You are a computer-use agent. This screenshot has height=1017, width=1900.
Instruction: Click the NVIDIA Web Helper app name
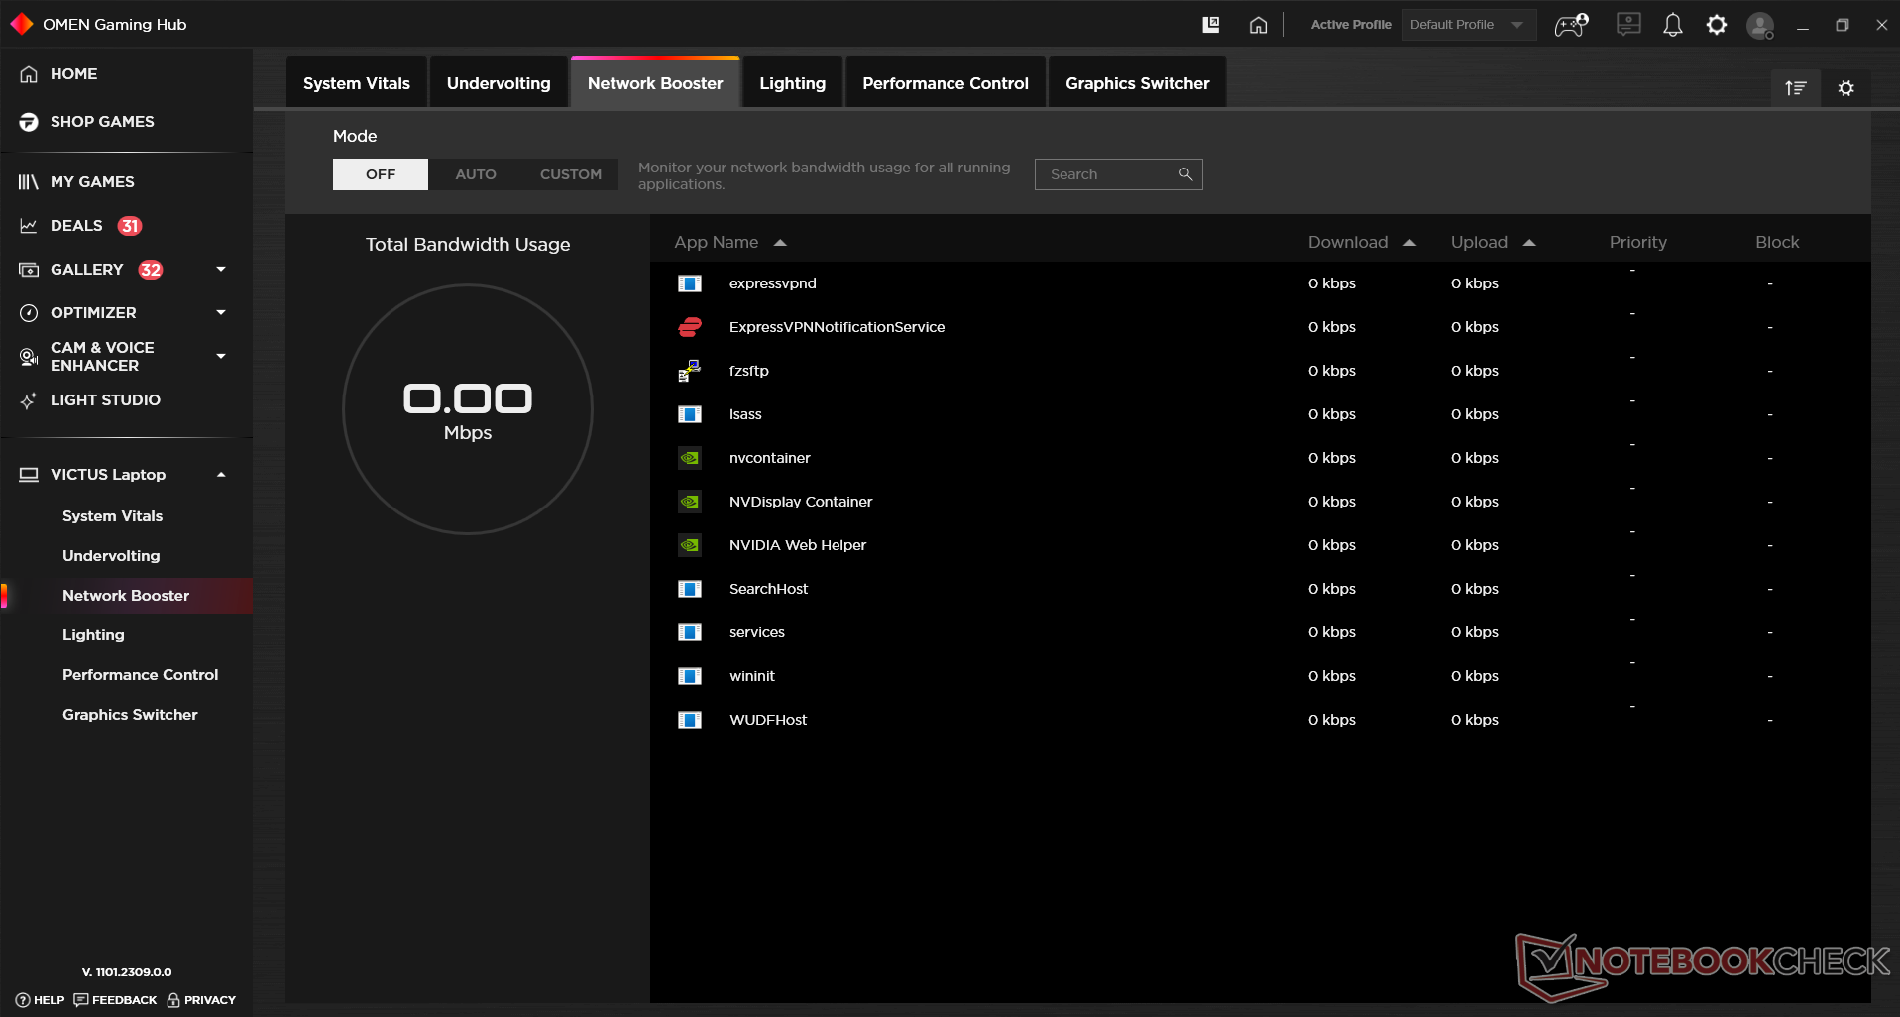coord(798,545)
